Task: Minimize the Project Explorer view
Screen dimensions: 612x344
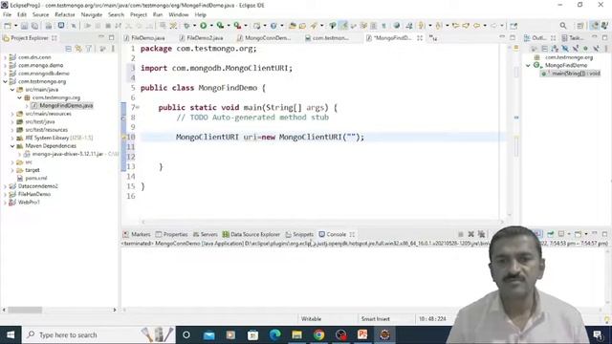Action: click(x=101, y=38)
